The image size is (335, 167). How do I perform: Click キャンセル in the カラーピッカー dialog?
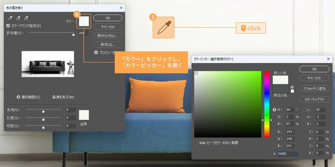pyautogui.click(x=314, y=78)
